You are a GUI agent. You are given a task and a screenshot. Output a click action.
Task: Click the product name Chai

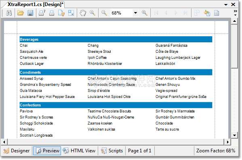click(24, 46)
